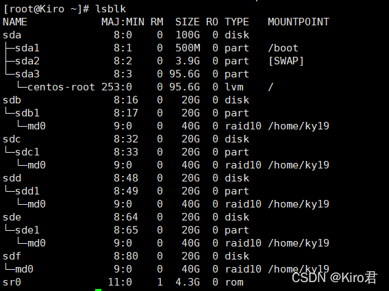This screenshot has width=389, height=291.
Task: Select the sde disk name
Action: (12, 217)
